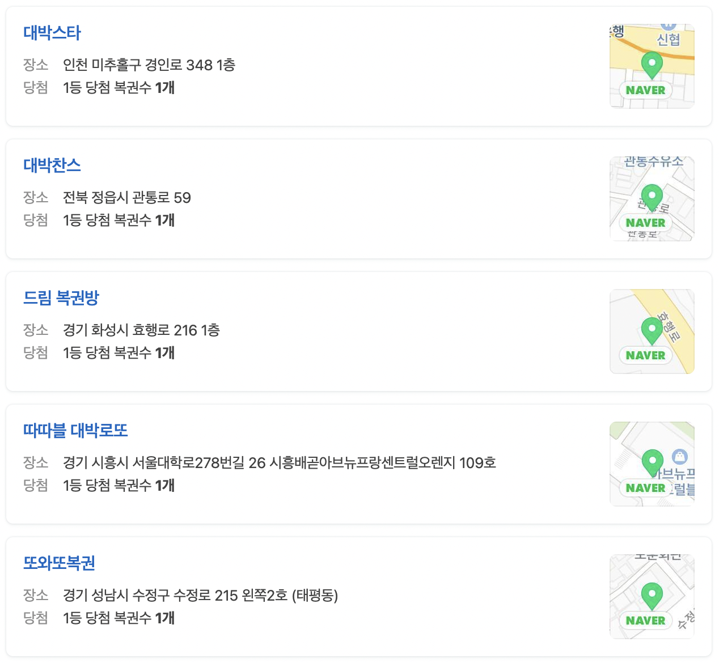The width and height of the screenshot is (719, 663).
Task: Select the address text of 대박스타
Action: 150,66
